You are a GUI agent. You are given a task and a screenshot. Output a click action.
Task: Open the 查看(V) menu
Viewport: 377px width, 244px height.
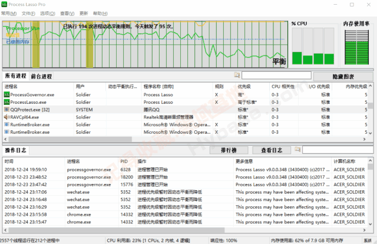[x=67, y=14]
